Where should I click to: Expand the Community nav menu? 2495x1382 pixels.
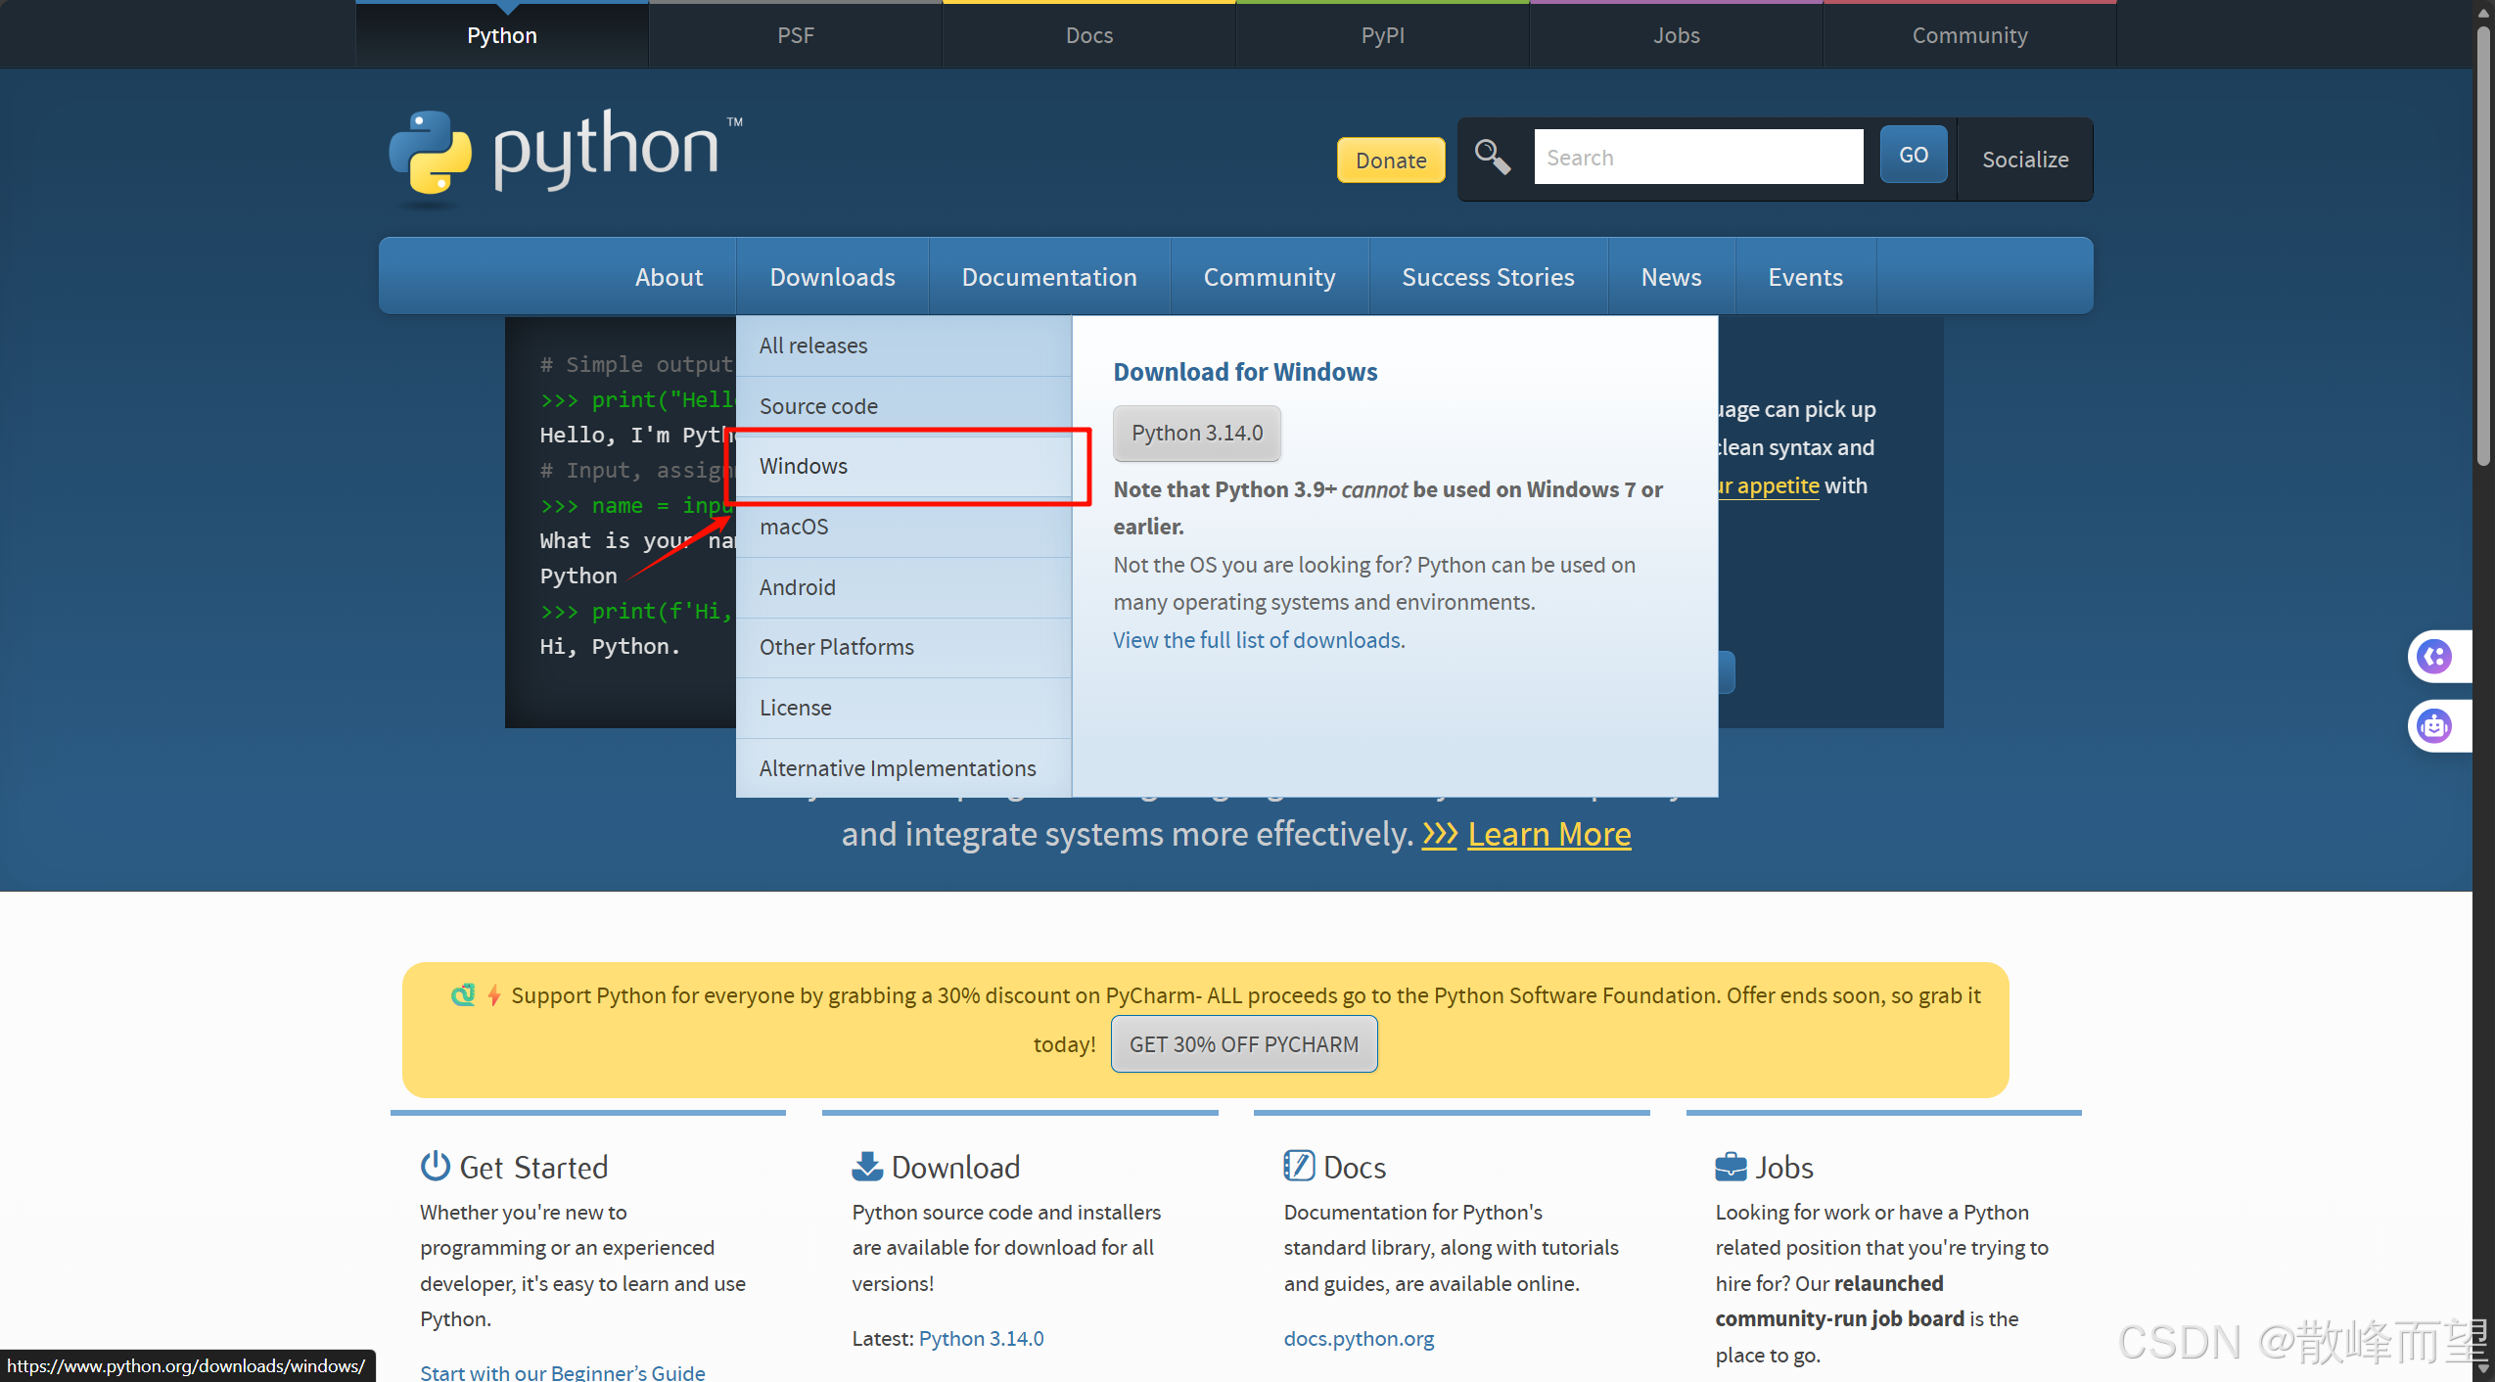tap(1269, 277)
